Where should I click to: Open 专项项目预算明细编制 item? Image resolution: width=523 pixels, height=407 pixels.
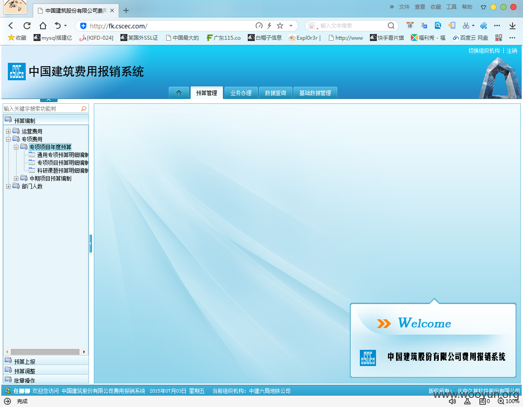[62, 163]
